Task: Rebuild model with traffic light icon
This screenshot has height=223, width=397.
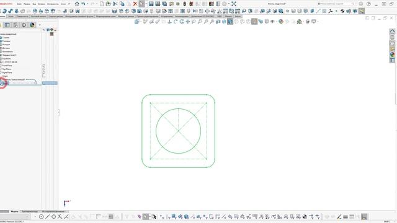Action: pyautogui.click(x=185, y=4)
